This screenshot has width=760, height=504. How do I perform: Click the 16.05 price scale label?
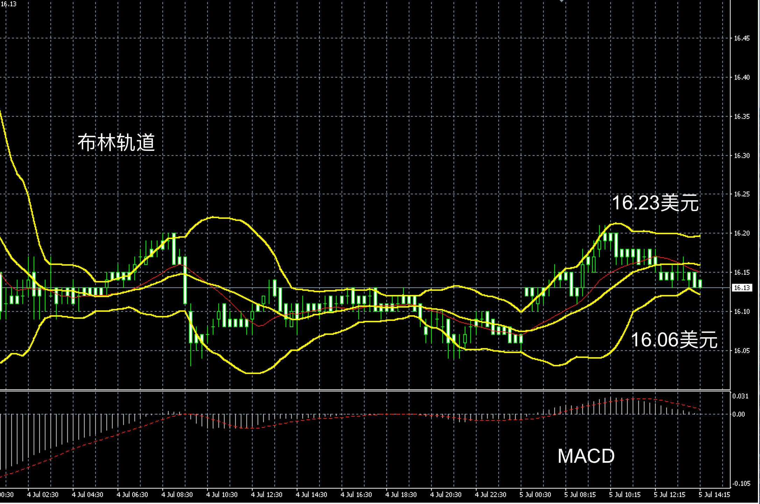pyautogui.click(x=742, y=351)
